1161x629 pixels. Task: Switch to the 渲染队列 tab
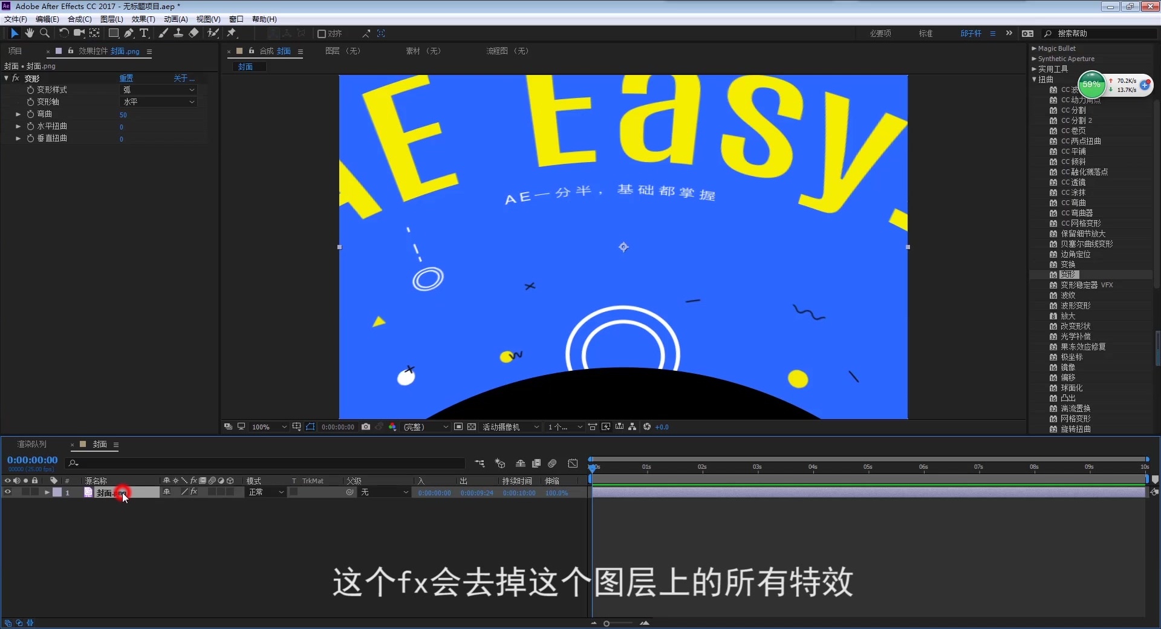[32, 445]
